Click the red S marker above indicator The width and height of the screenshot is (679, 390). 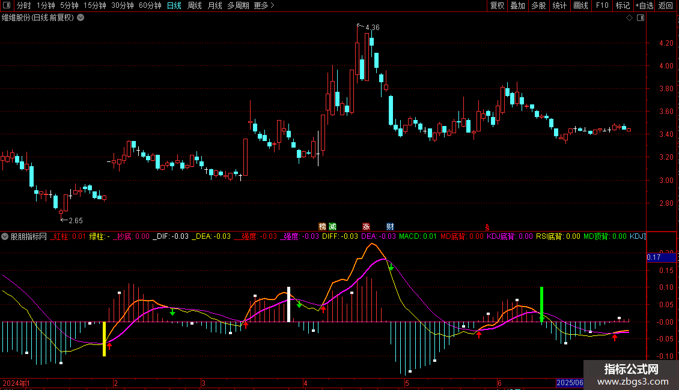(x=487, y=227)
